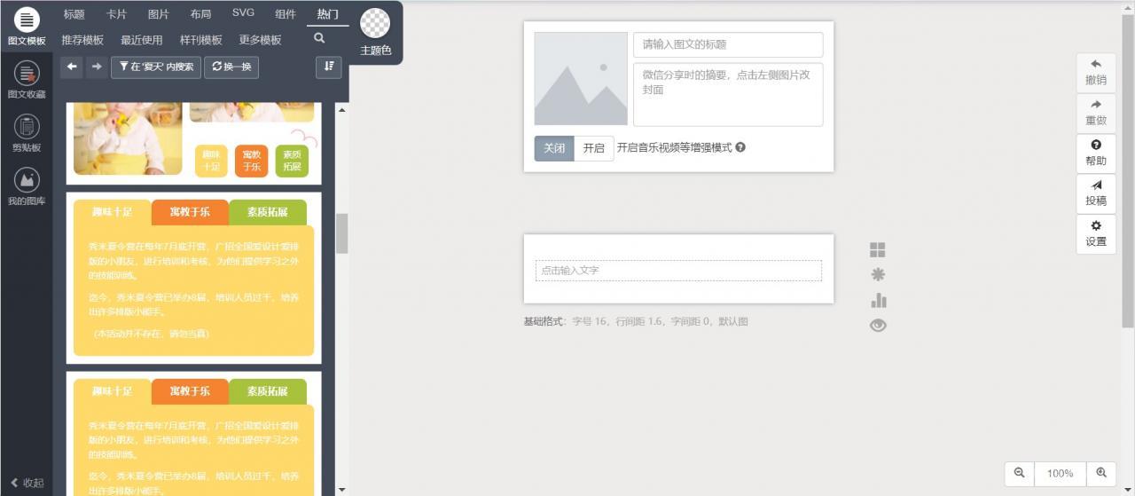Select 开启 for enhanced mode
1135x496 pixels.
(593, 148)
